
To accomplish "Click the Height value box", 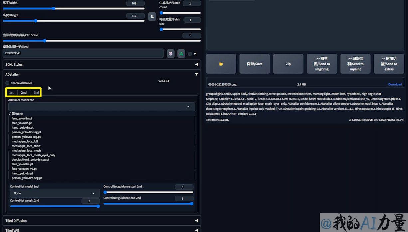I will [135, 16].
